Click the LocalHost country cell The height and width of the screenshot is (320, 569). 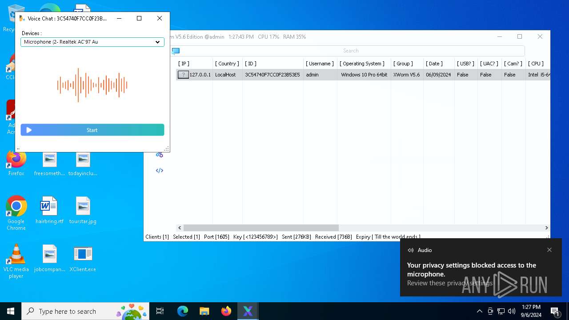click(225, 75)
